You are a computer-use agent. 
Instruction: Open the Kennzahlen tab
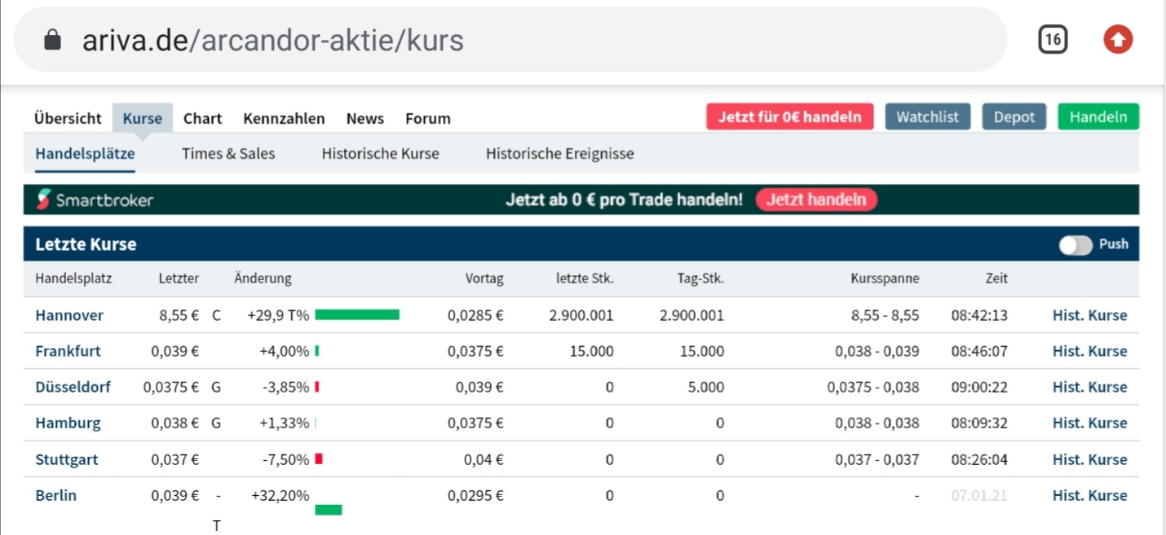coord(283,118)
